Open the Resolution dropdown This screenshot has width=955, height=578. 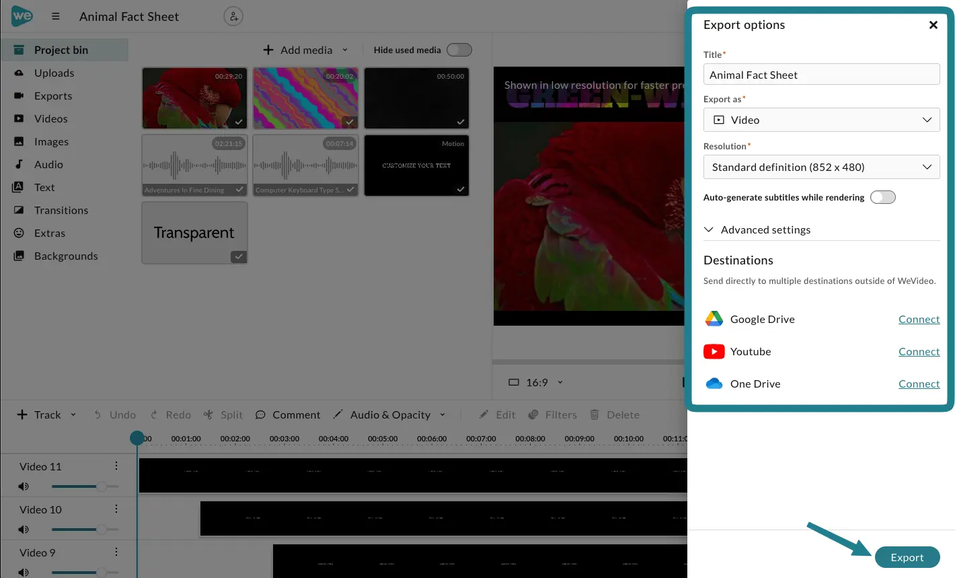[x=821, y=167]
